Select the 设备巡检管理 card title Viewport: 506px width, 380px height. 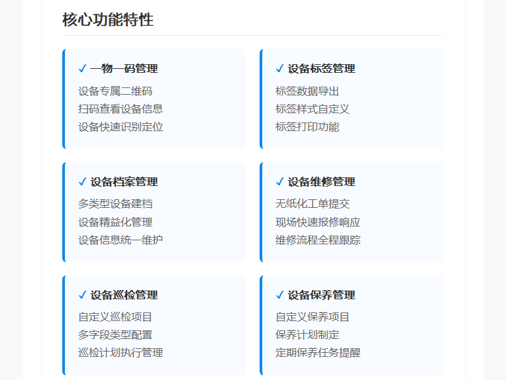pyautogui.click(x=124, y=295)
